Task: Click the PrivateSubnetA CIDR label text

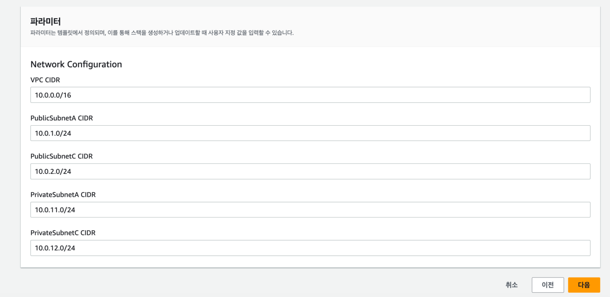Action: 63,194
